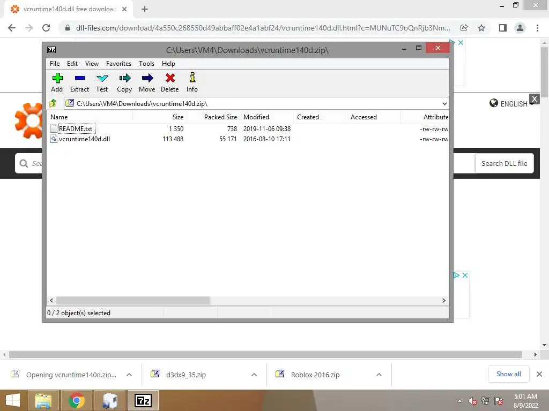Click the Move toolbar icon
The height and width of the screenshot is (411, 549).
point(147,78)
